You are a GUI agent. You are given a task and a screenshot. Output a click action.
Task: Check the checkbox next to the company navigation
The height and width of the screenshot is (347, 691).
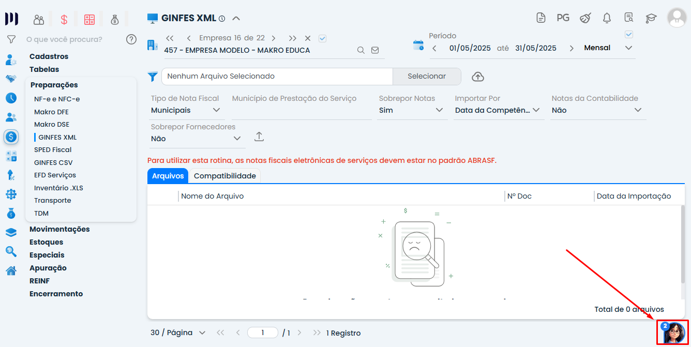[322, 38]
